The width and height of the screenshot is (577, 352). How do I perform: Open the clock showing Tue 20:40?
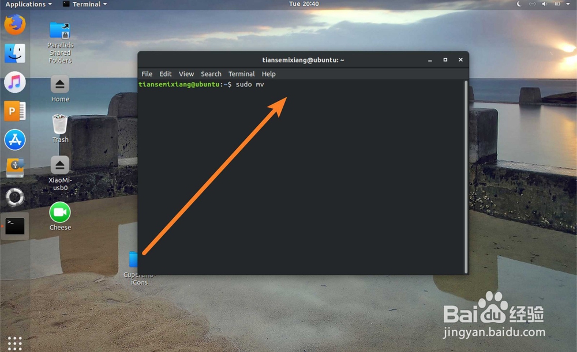304,4
